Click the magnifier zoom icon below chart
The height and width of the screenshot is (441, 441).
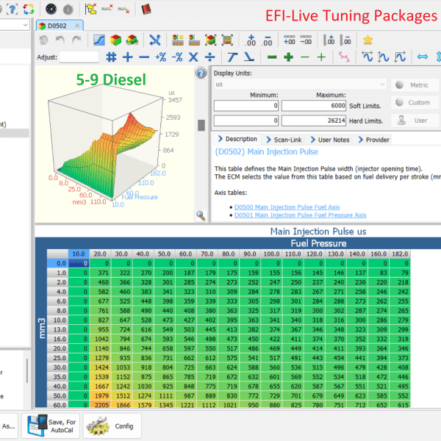(201, 215)
